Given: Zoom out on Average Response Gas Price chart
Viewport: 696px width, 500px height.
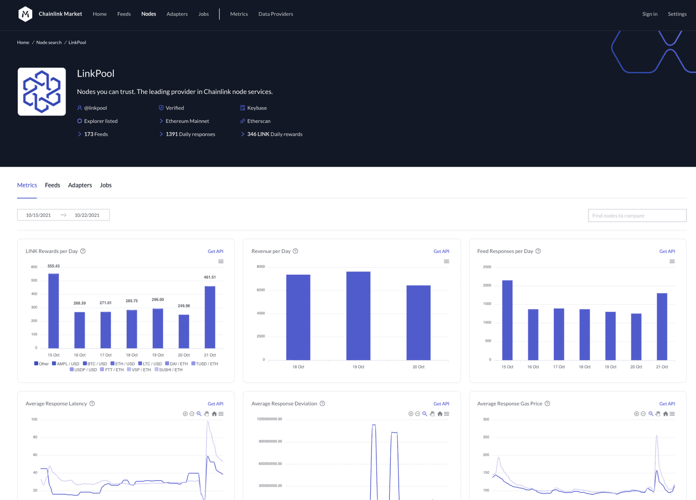Looking at the screenshot, I should pyautogui.click(x=643, y=414).
